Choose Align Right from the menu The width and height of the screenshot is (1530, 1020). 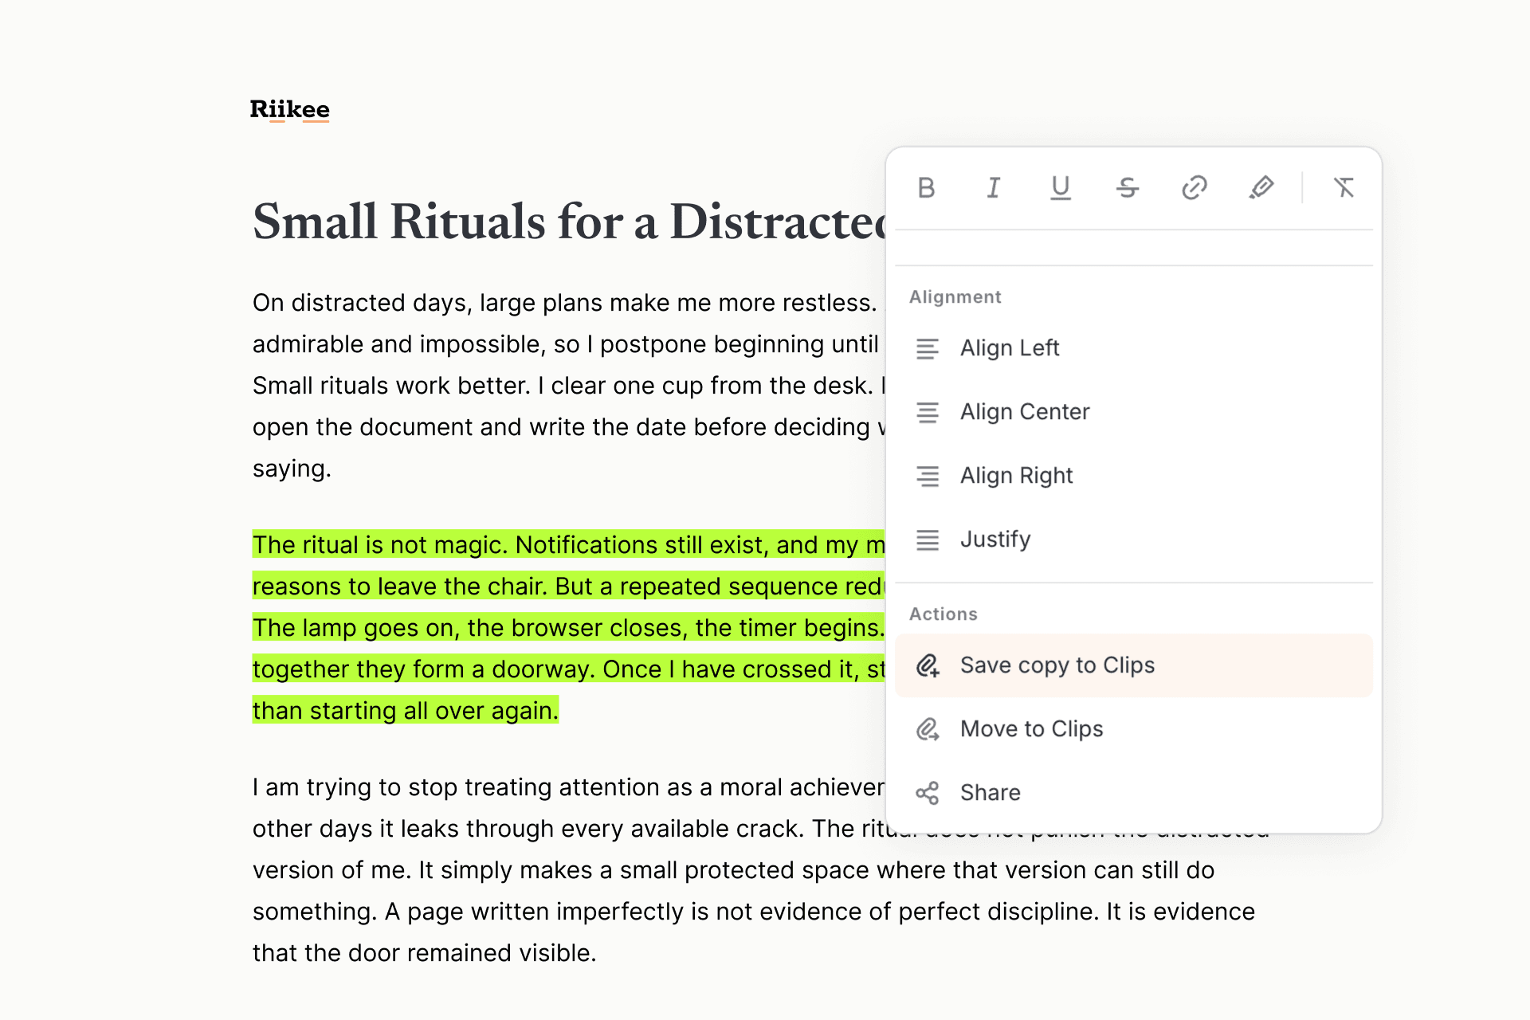pos(1134,476)
